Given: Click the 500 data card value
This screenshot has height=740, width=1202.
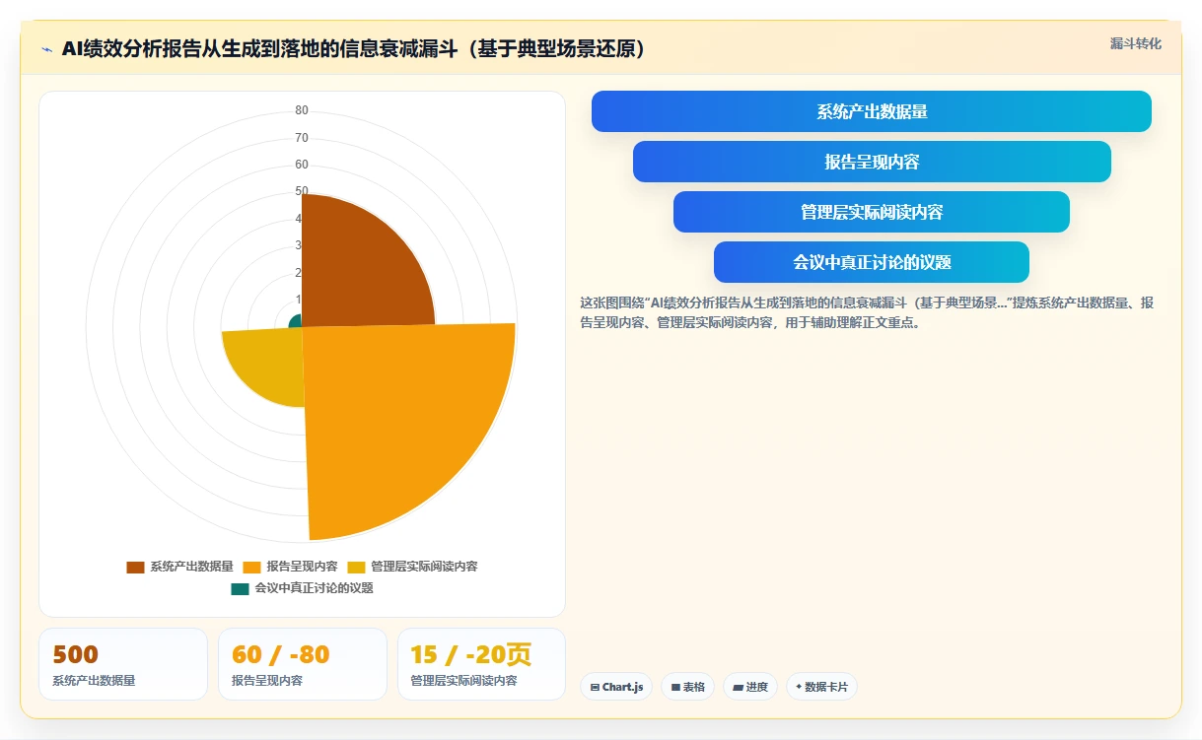Looking at the screenshot, I should click(75, 655).
